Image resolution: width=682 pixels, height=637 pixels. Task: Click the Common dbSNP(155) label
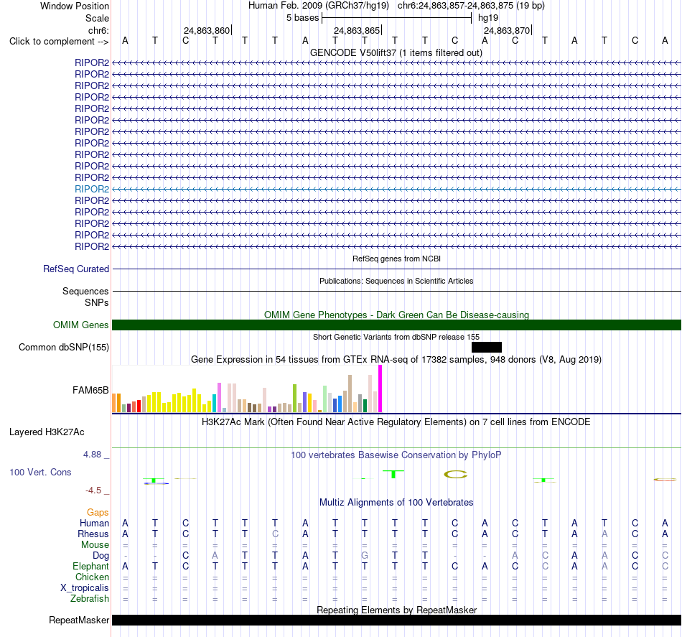pyautogui.click(x=64, y=347)
